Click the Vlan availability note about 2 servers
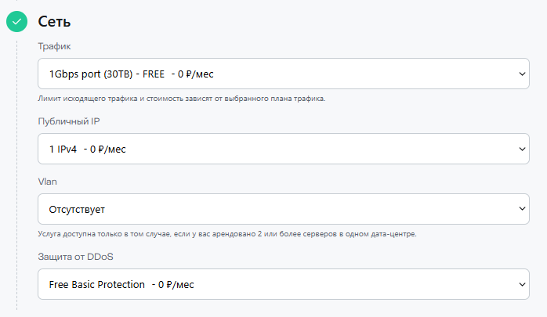Screen dimensions: 547x317 coord(227,234)
